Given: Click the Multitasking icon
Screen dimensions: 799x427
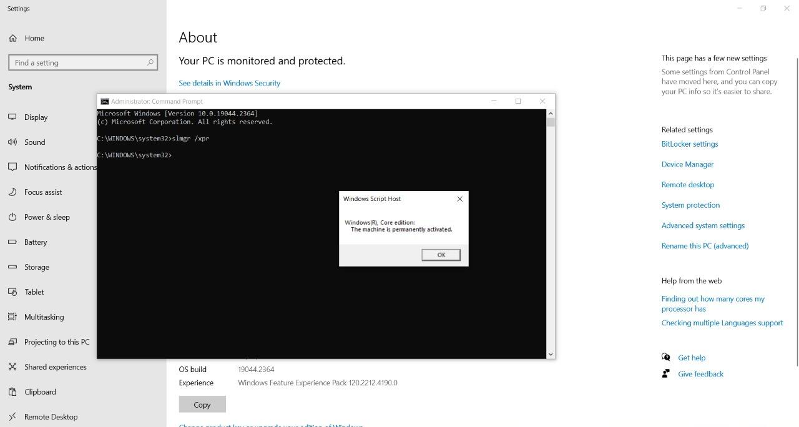Looking at the screenshot, I should pos(12,317).
